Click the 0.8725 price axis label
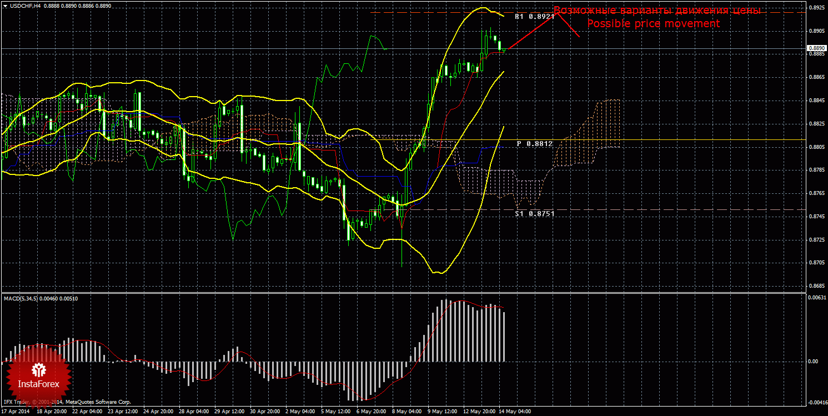The height and width of the screenshot is (416, 828). pyautogui.click(x=816, y=240)
